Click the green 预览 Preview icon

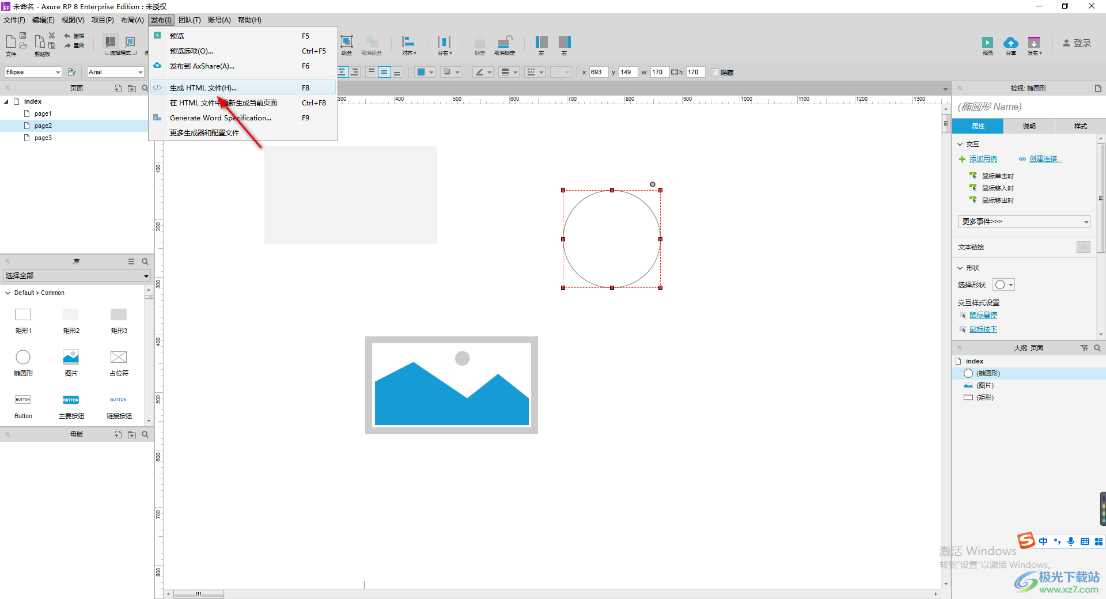tap(987, 44)
